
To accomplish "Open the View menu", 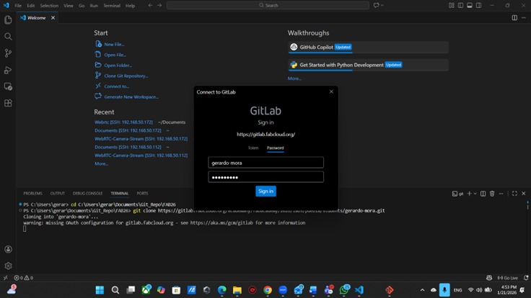I will point(69,6).
